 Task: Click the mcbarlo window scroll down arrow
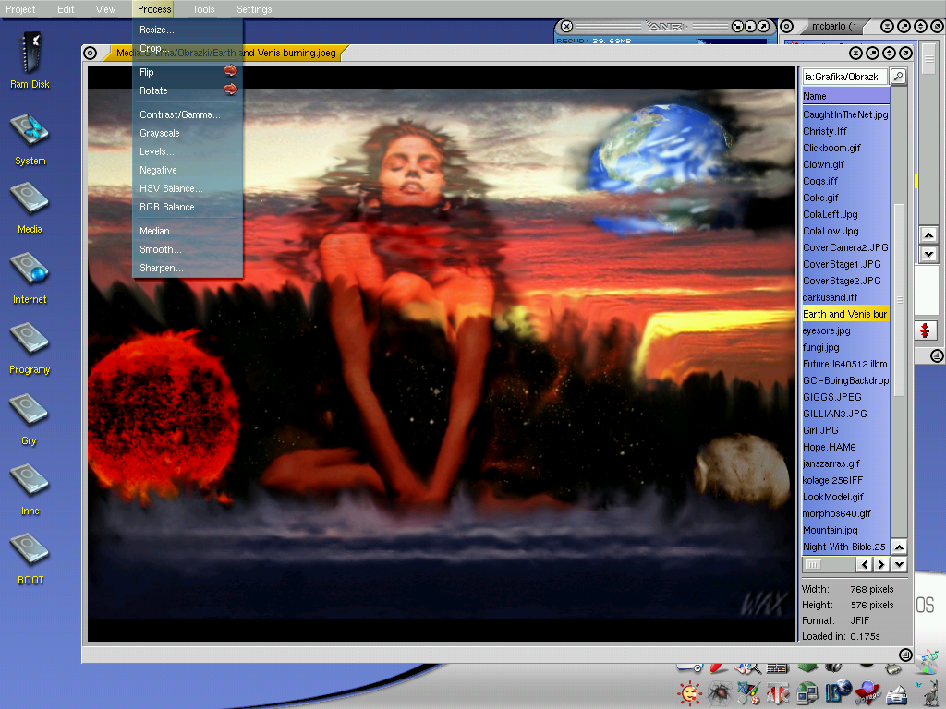coord(928,254)
